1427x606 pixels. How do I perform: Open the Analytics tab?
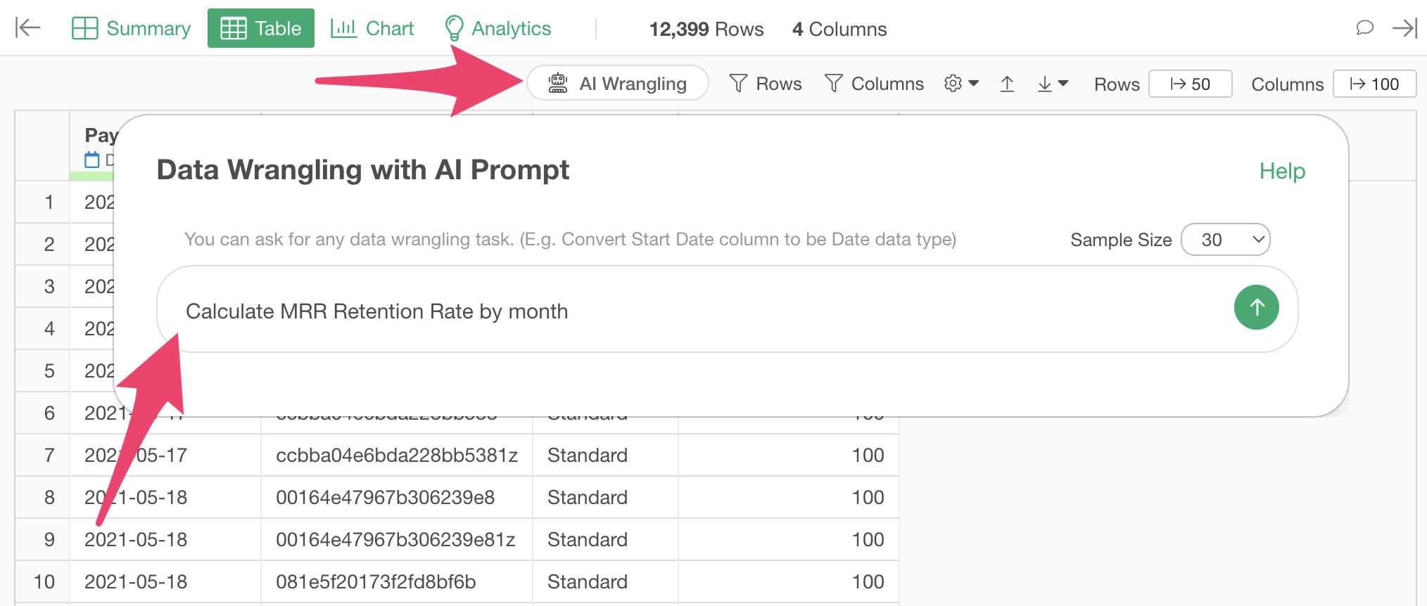click(497, 28)
